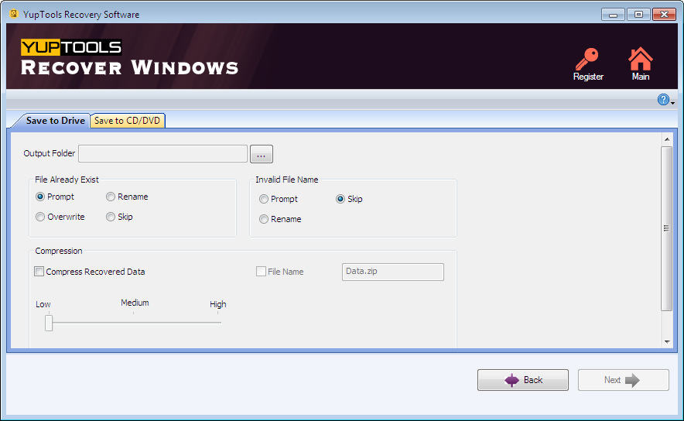
Task: Click the Low compression label
Action: tap(43, 304)
